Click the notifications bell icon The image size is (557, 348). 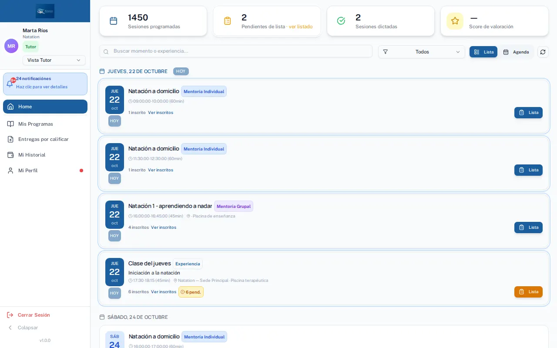point(10,84)
